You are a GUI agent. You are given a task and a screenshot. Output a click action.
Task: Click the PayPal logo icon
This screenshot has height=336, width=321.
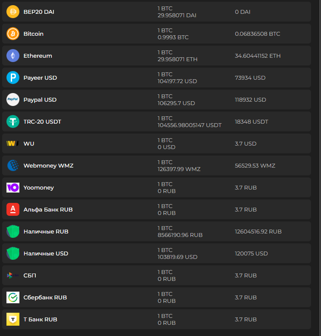point(13,100)
